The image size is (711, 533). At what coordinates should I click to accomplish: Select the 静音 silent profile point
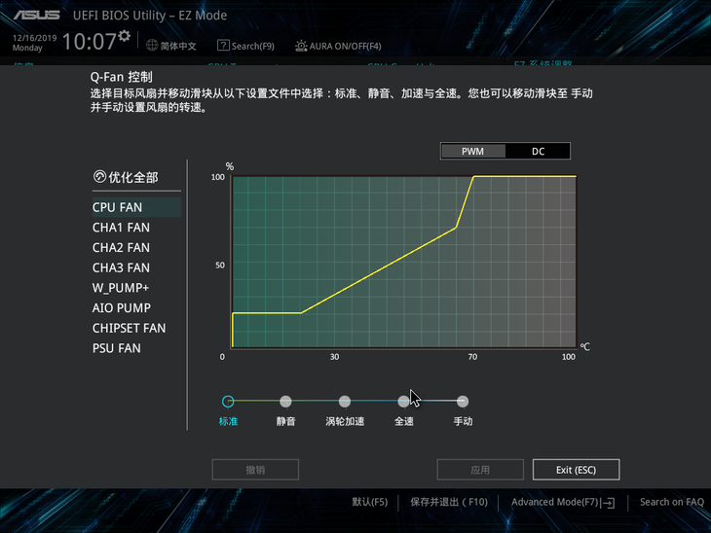(285, 402)
